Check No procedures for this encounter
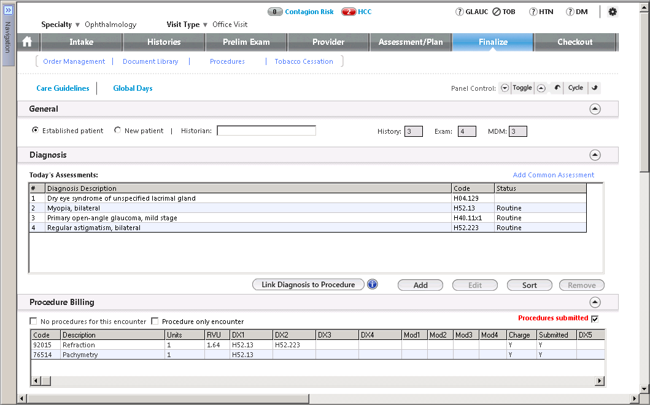 33,322
